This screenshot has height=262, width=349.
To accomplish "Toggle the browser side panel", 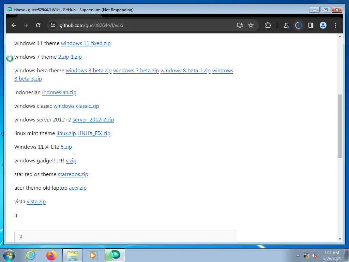I will [311, 25].
